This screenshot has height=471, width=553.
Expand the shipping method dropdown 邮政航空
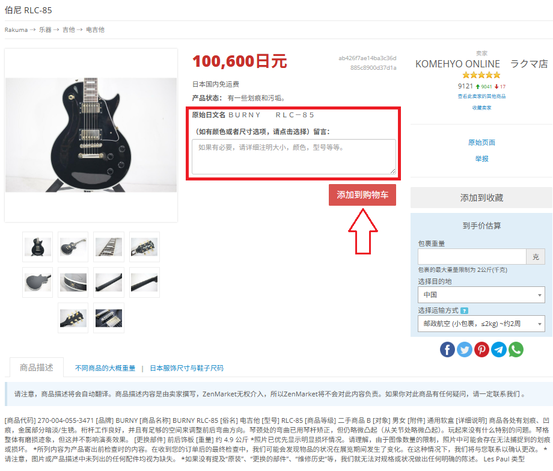481,324
